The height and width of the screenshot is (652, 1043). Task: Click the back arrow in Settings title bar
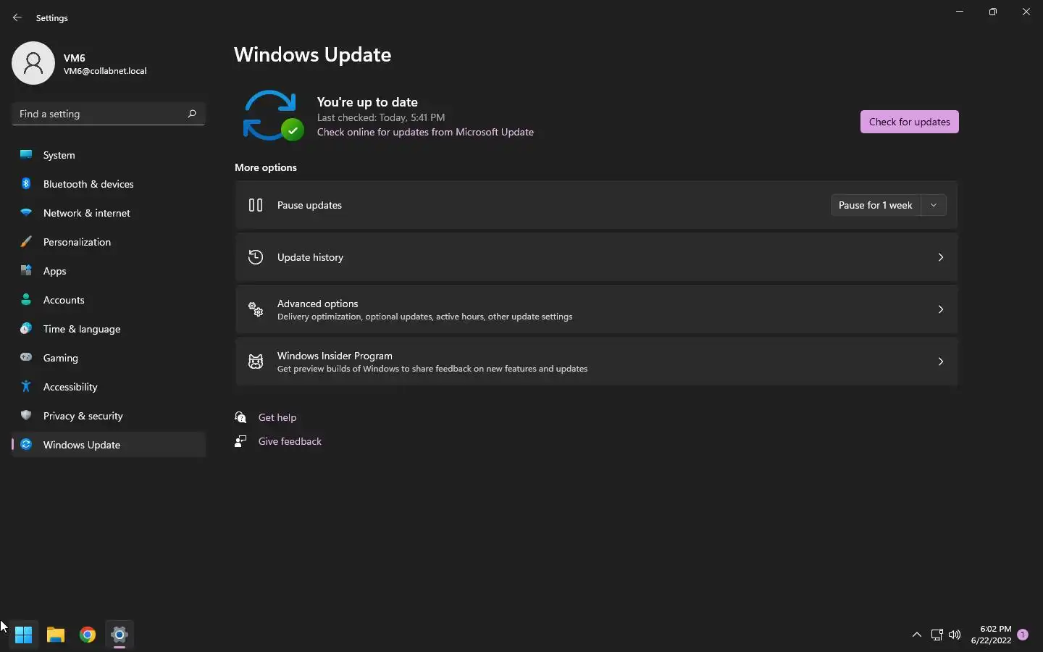click(17, 17)
